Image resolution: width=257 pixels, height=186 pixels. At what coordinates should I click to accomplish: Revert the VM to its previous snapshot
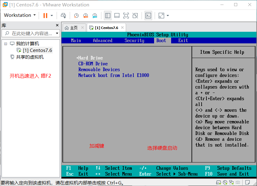(x=85, y=16)
